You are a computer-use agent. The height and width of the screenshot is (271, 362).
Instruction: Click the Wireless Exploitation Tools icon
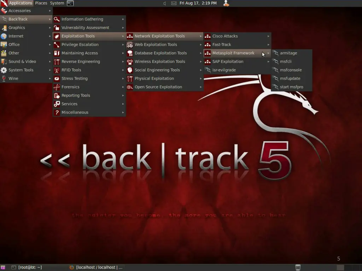130,61
